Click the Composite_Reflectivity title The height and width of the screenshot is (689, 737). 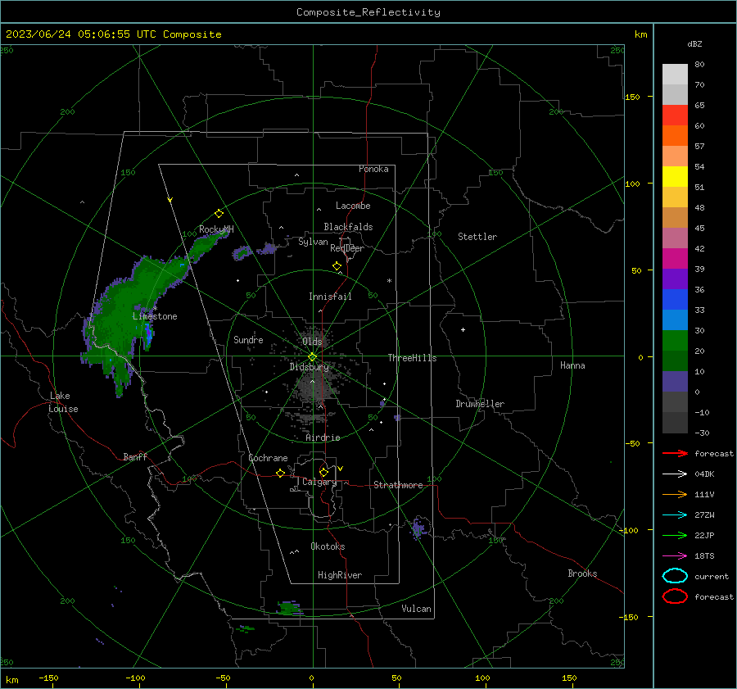[368, 12]
